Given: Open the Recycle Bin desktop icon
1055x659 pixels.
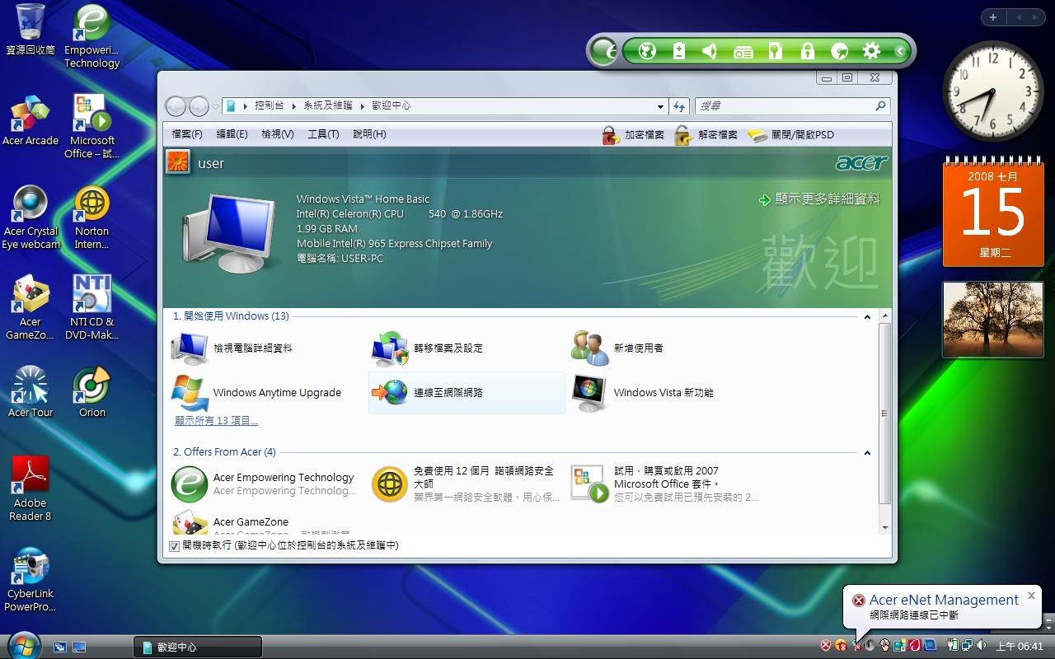Looking at the screenshot, I should point(30,30).
